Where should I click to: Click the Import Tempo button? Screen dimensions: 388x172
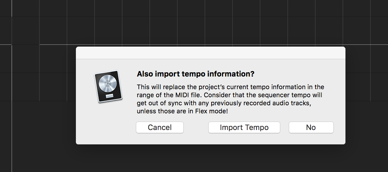tap(244, 127)
